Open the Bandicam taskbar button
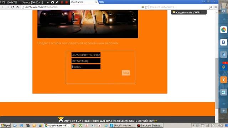Viewport: 228px width, 128px height. click(x=150, y=126)
